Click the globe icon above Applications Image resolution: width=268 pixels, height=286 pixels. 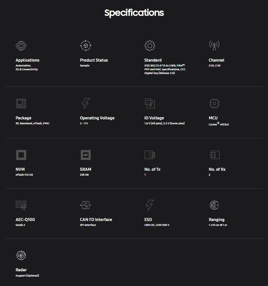click(21, 46)
